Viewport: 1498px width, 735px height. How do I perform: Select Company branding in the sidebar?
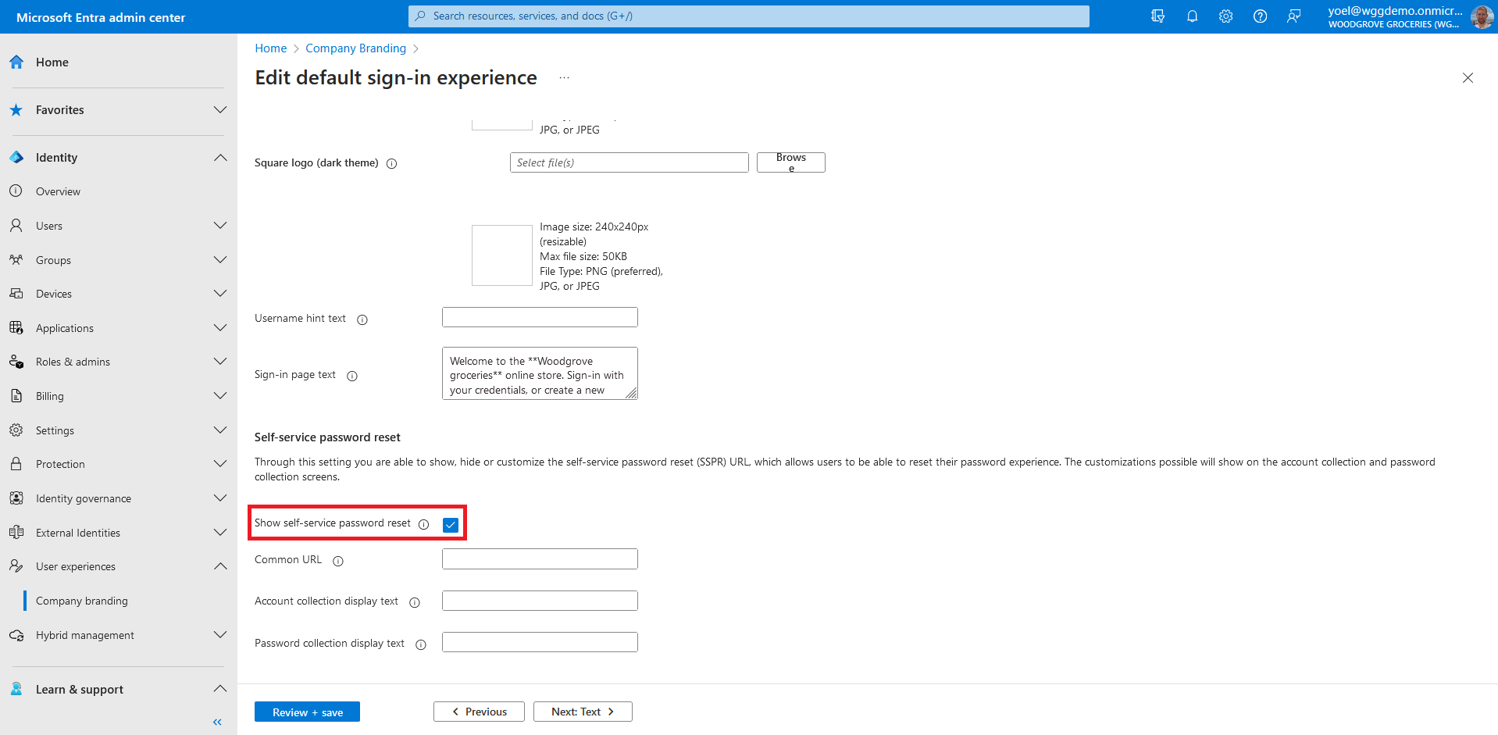pos(82,601)
